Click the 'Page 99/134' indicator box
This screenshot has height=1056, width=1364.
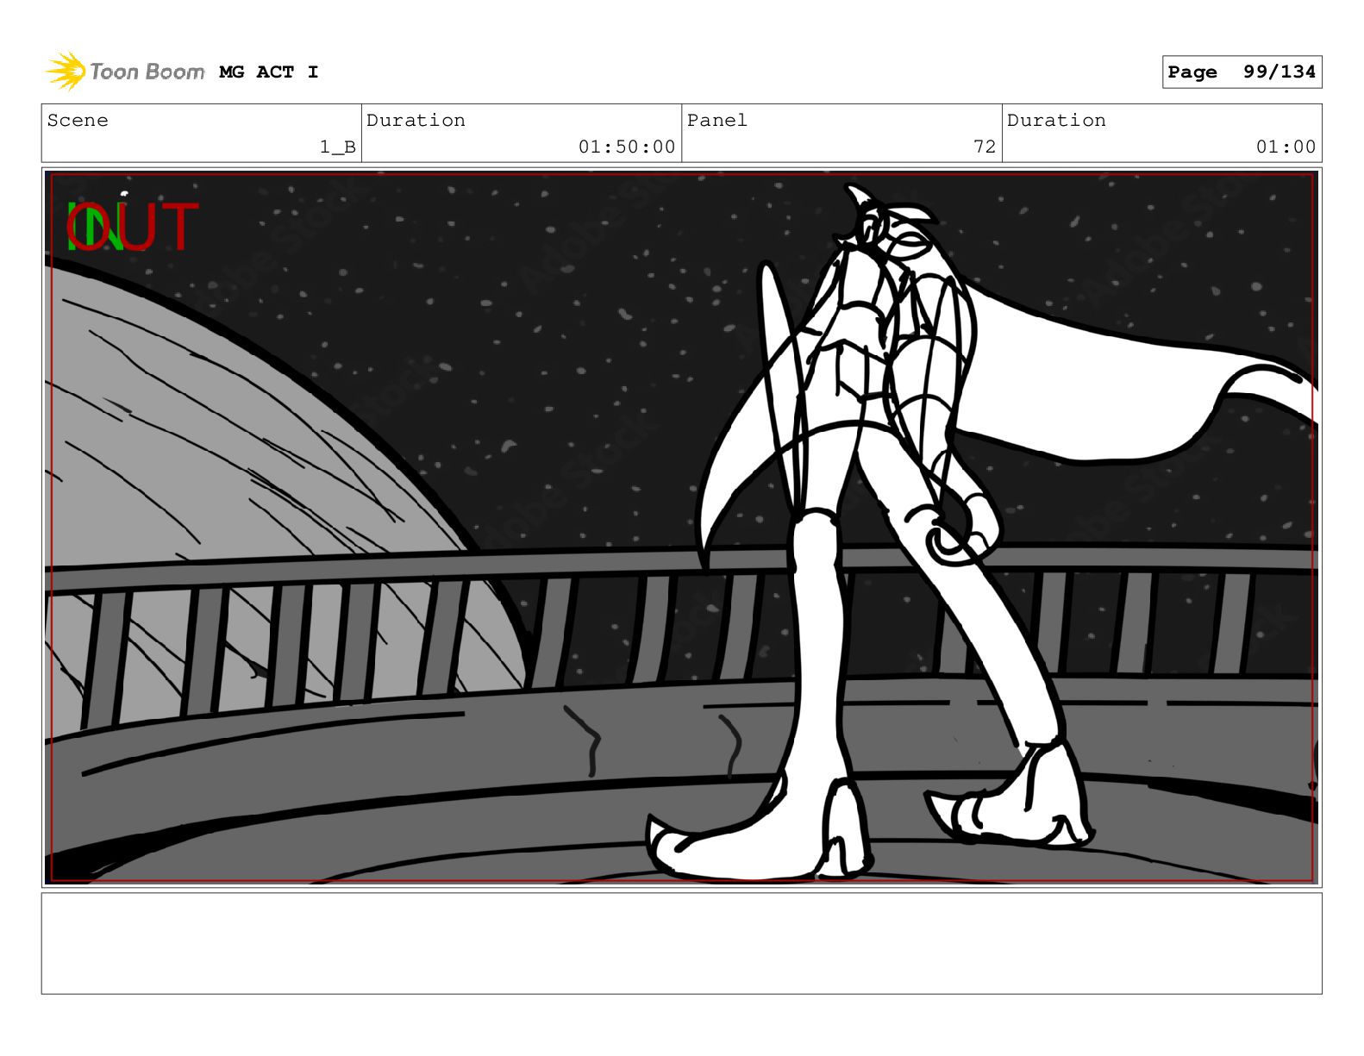point(1242,72)
